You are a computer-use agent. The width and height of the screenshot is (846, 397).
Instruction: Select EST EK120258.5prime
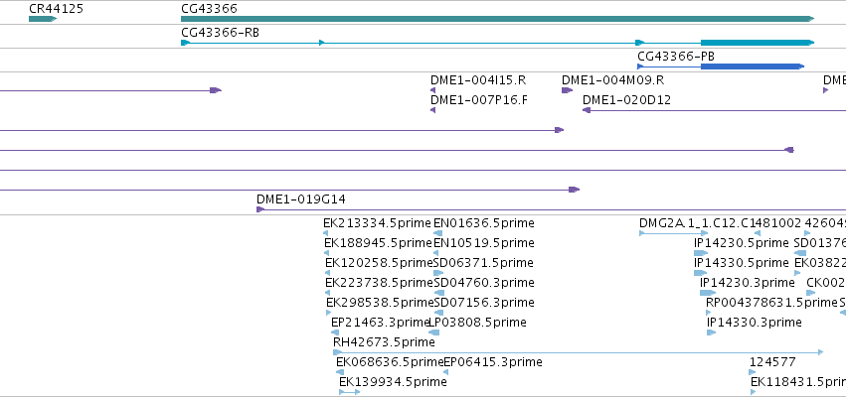380,263
